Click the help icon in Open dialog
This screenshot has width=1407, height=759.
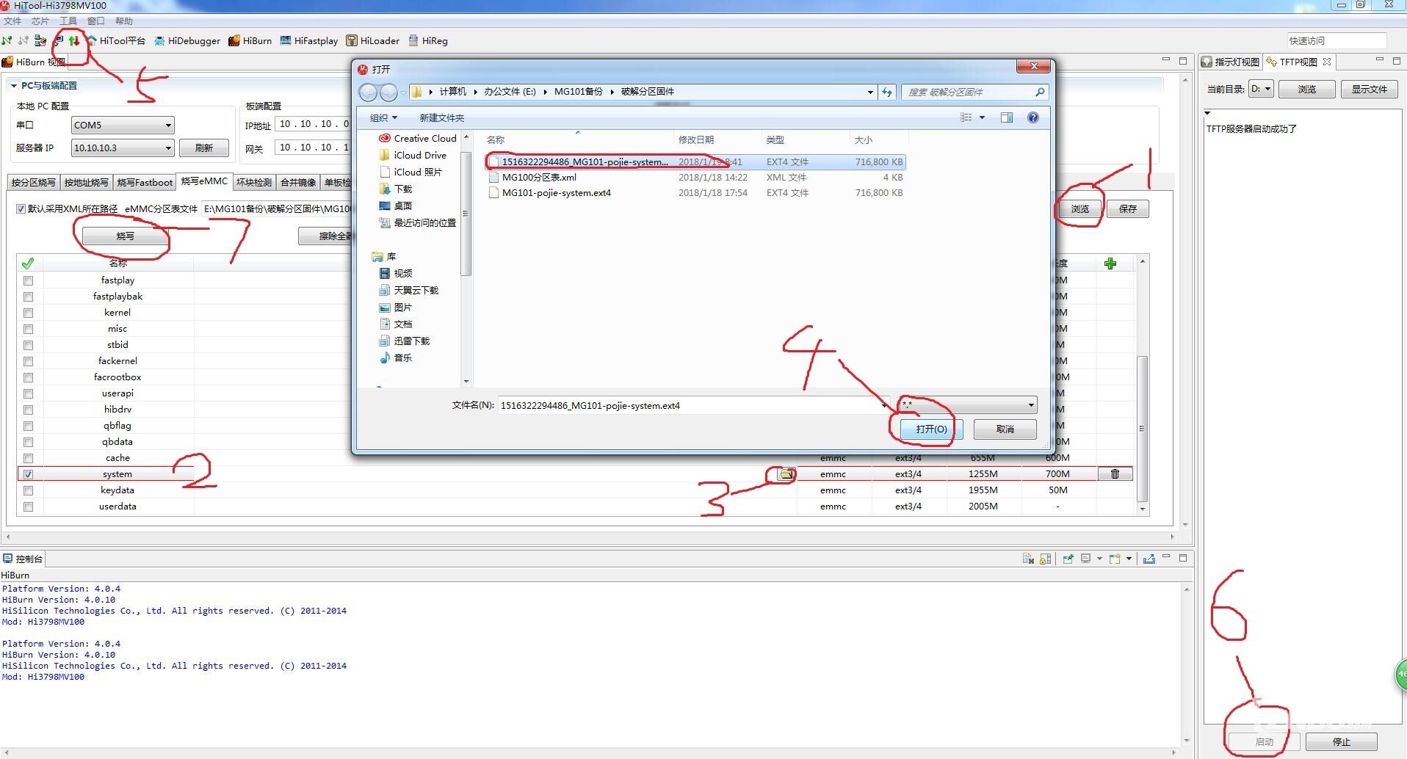[1033, 117]
